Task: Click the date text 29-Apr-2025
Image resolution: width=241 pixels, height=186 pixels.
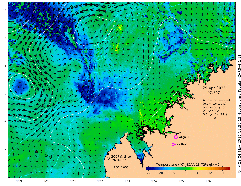Action: pyautogui.click(x=214, y=88)
